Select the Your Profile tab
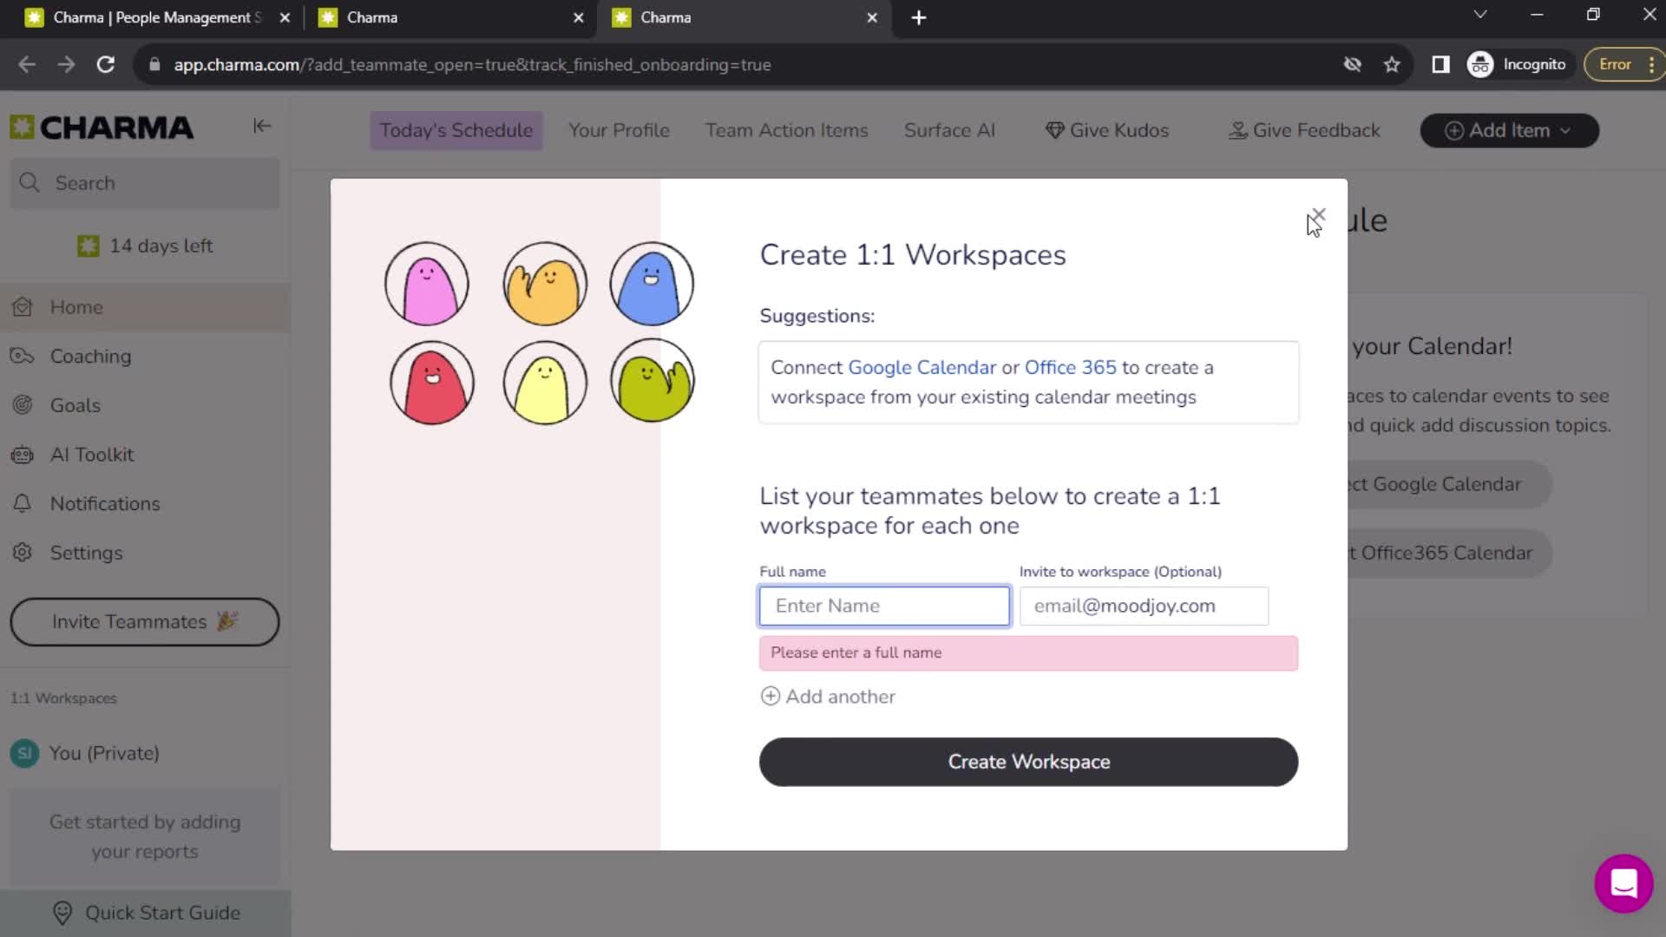This screenshot has width=1666, height=937. (x=619, y=130)
